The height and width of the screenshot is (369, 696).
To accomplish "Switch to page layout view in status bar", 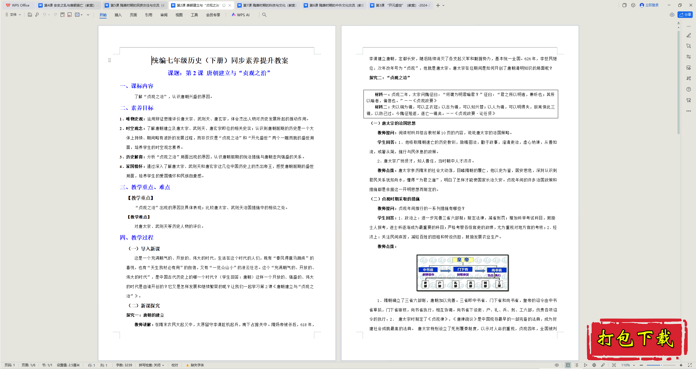I will (568, 365).
